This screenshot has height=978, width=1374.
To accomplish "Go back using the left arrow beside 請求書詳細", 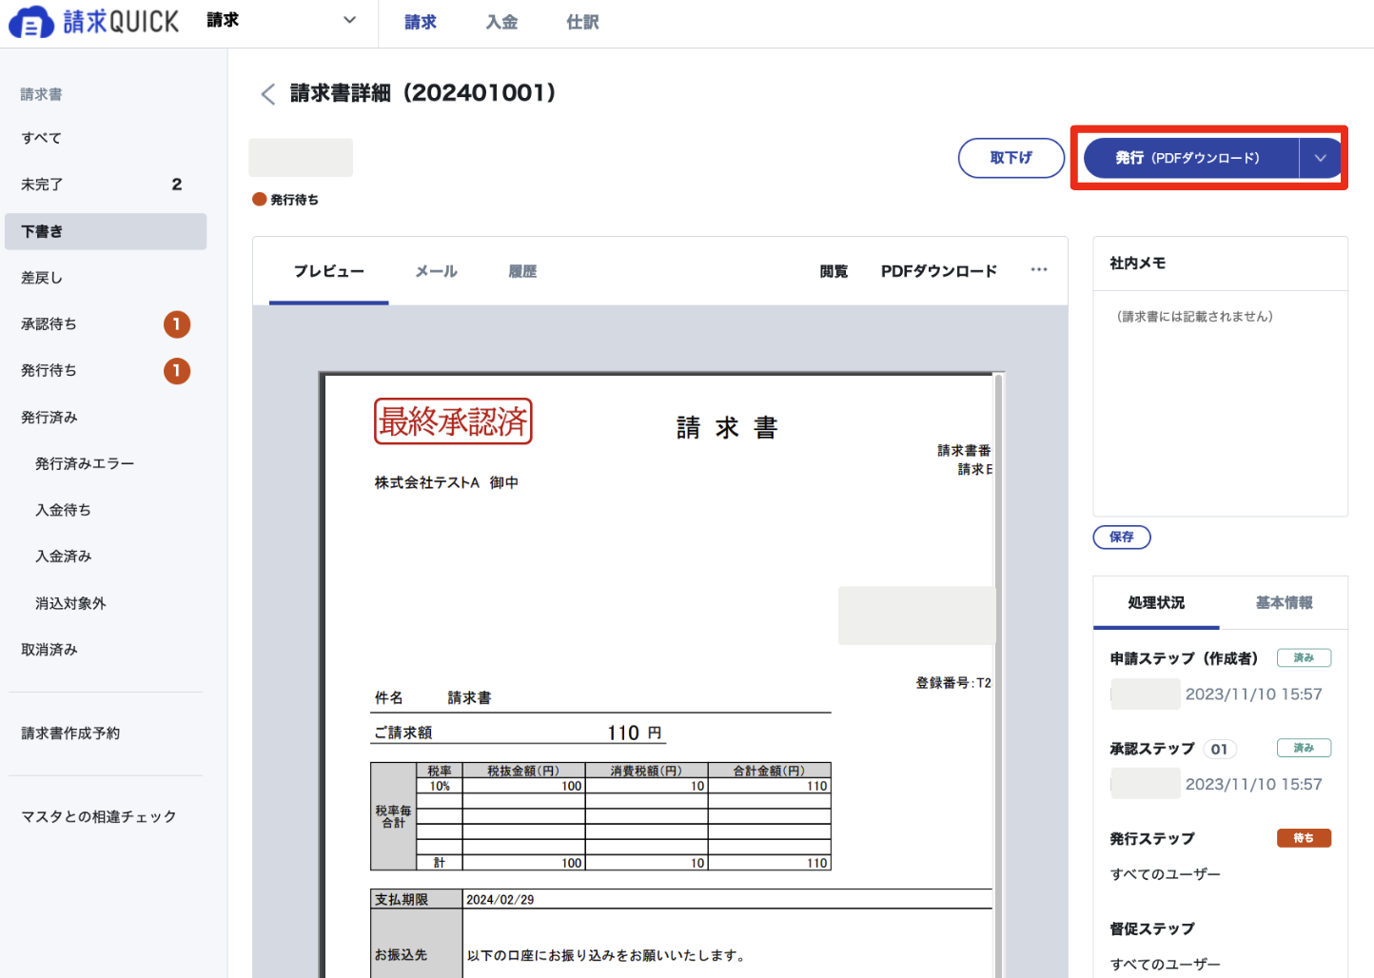I will 268,93.
